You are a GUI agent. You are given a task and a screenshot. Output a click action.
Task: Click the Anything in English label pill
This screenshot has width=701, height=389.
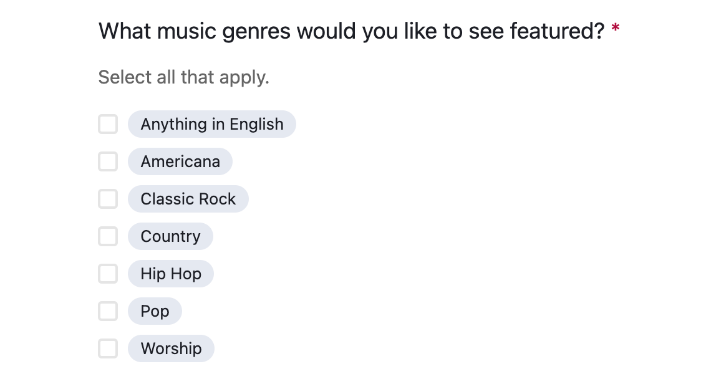point(211,124)
